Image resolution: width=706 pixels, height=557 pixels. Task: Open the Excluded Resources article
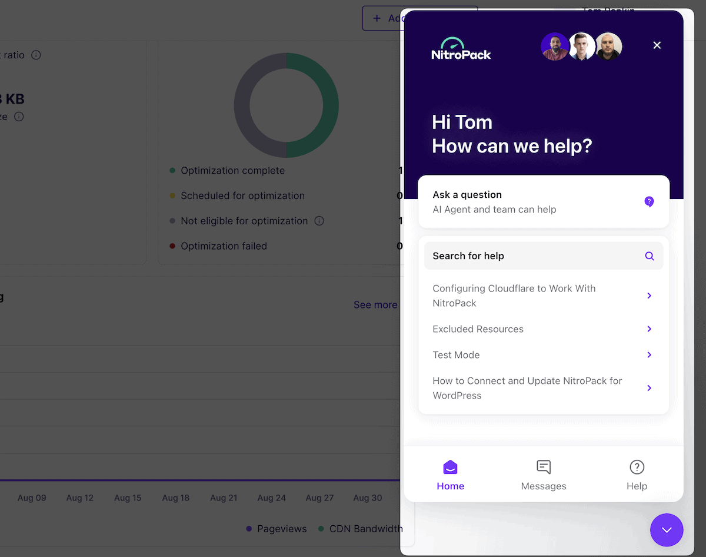coord(544,329)
